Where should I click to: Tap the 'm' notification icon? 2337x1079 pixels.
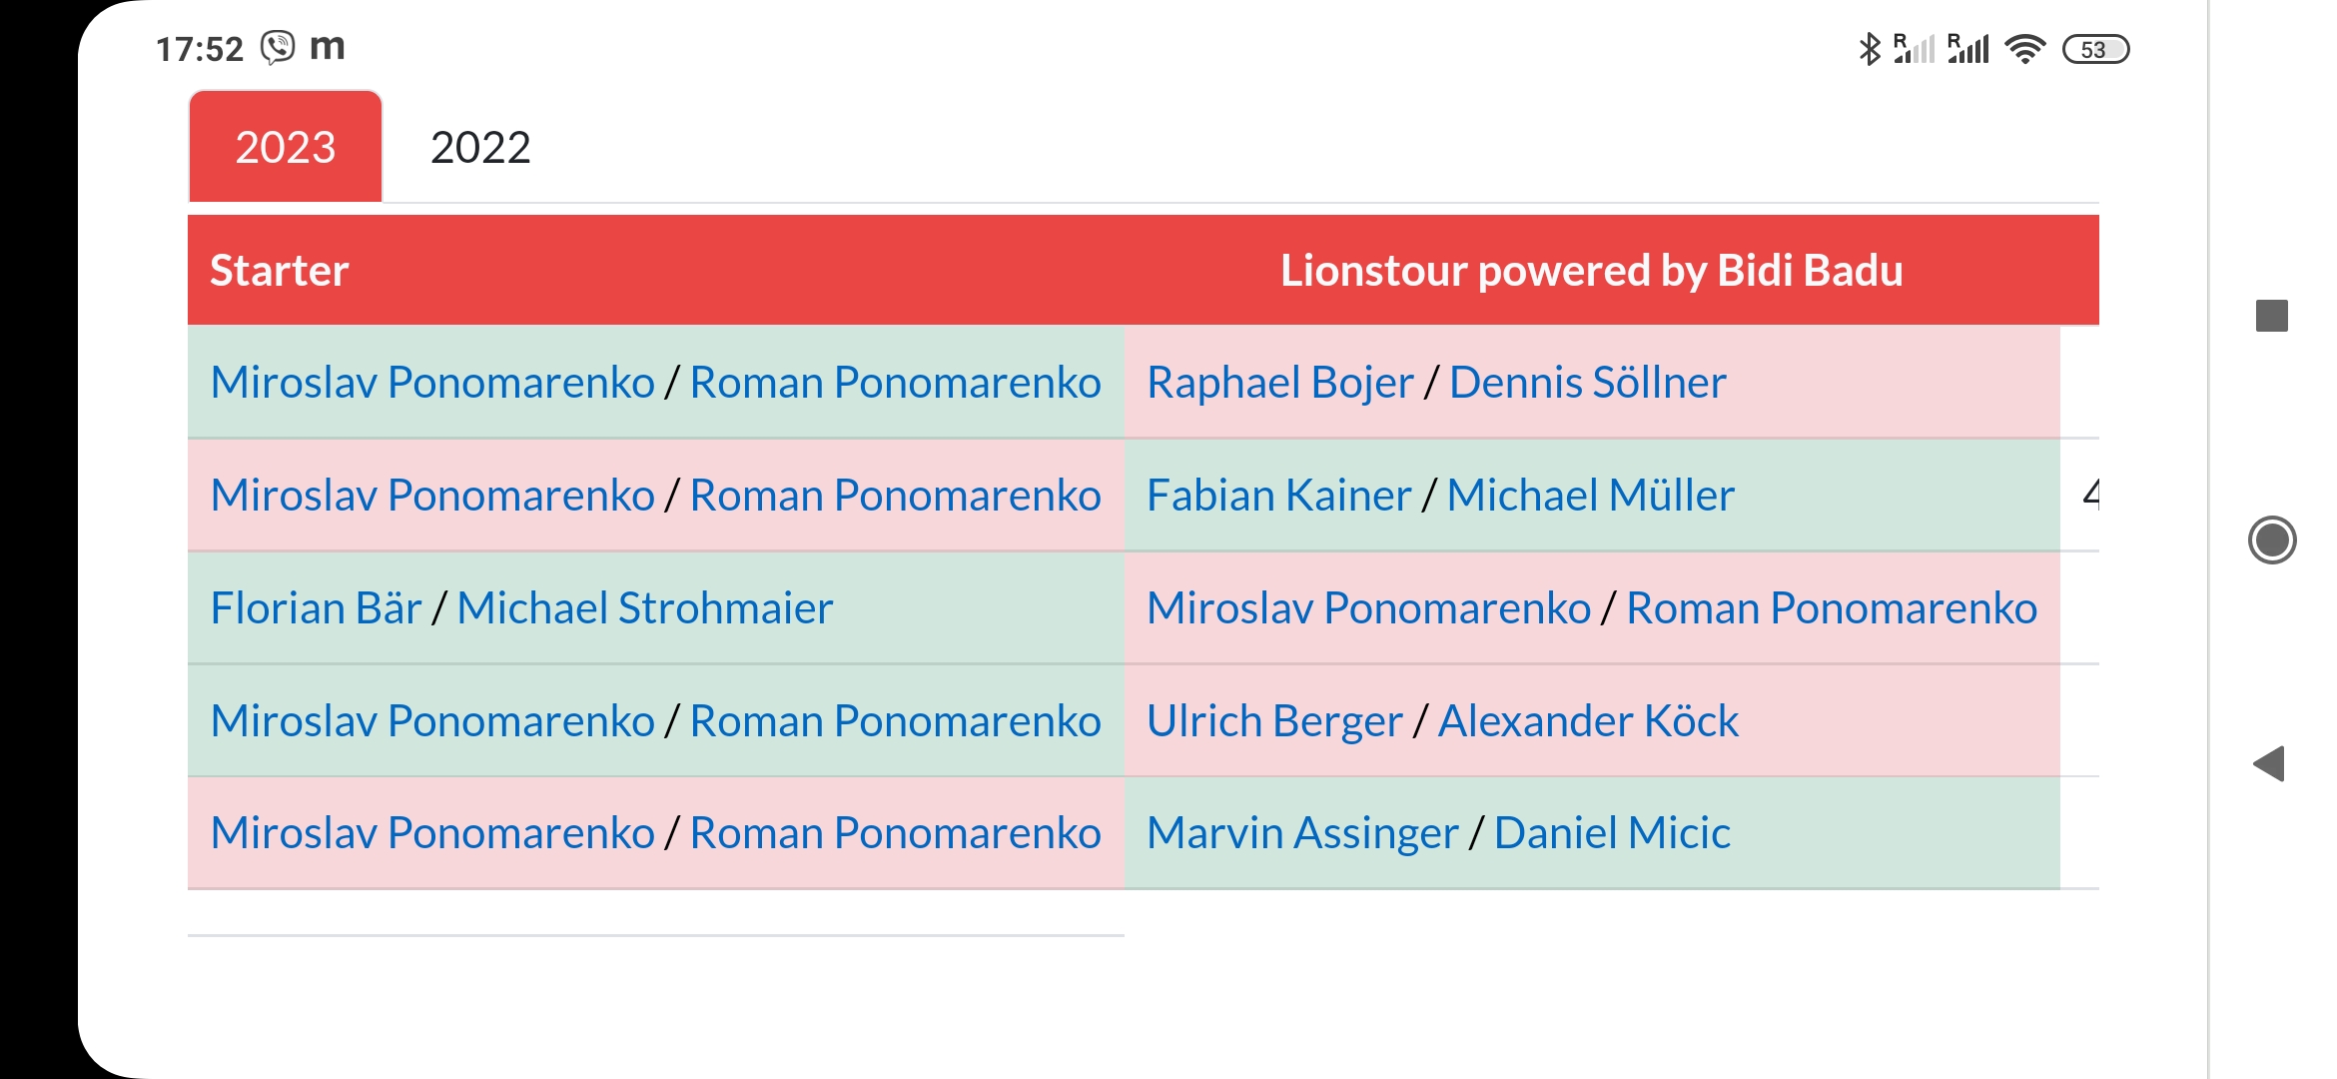[328, 47]
